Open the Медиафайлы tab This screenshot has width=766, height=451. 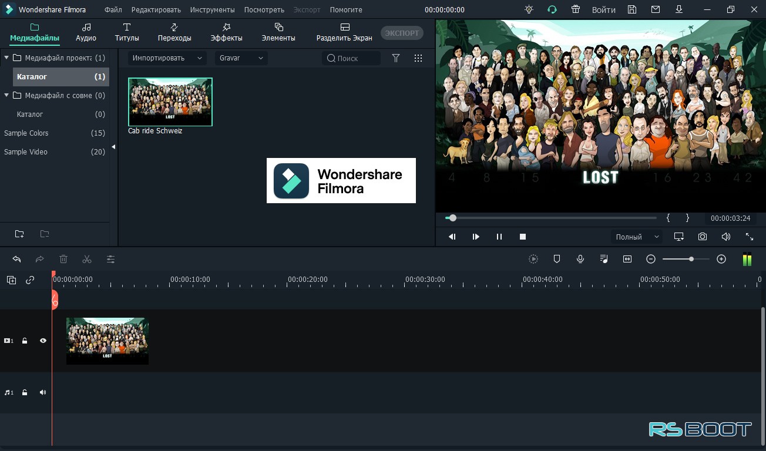pyautogui.click(x=35, y=33)
